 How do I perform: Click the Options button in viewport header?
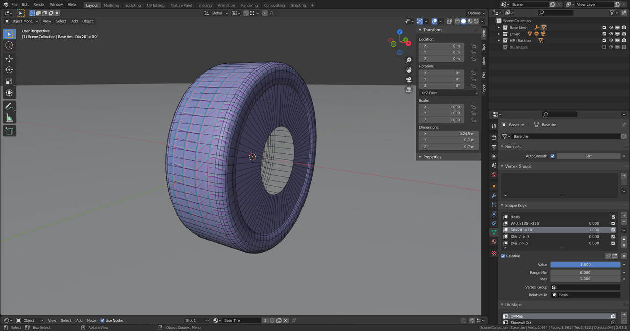pyautogui.click(x=476, y=13)
